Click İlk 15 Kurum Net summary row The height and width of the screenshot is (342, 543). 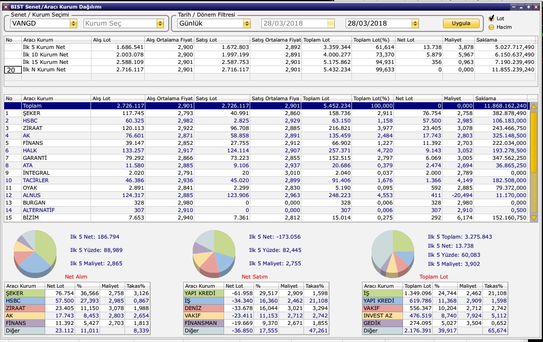[270, 62]
